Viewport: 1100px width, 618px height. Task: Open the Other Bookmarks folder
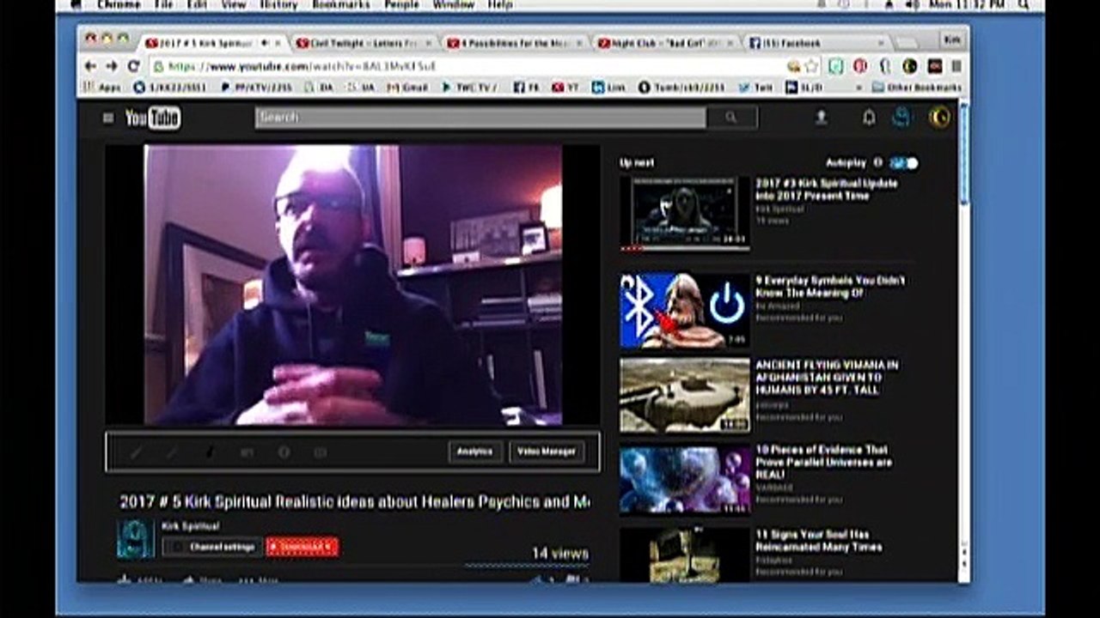click(917, 88)
